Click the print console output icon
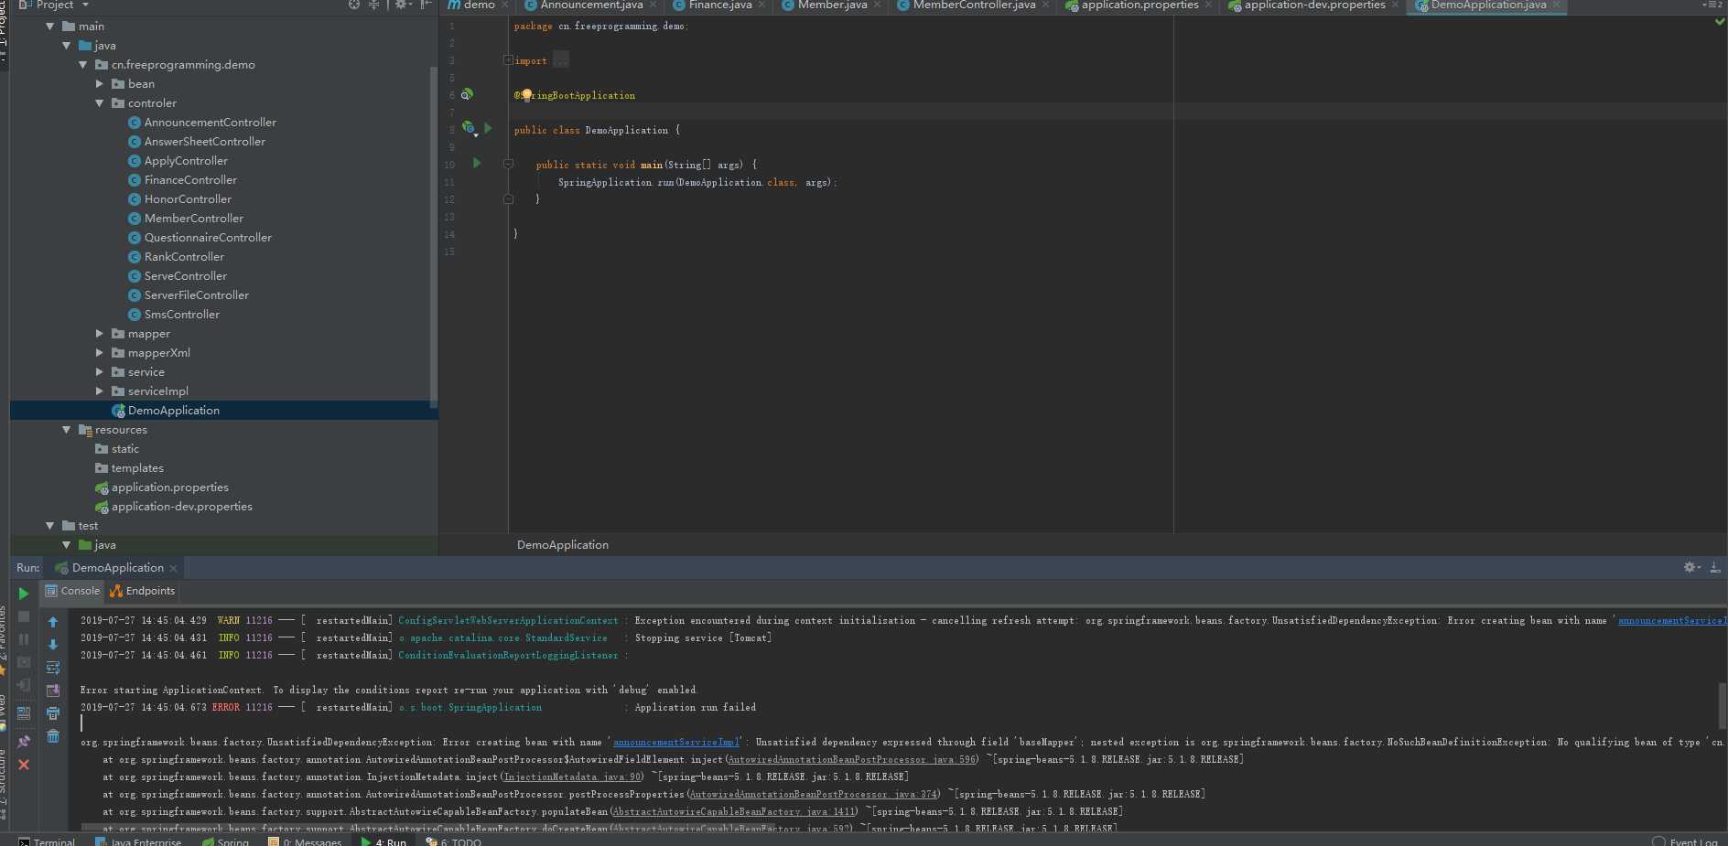1728x846 pixels. tap(53, 713)
